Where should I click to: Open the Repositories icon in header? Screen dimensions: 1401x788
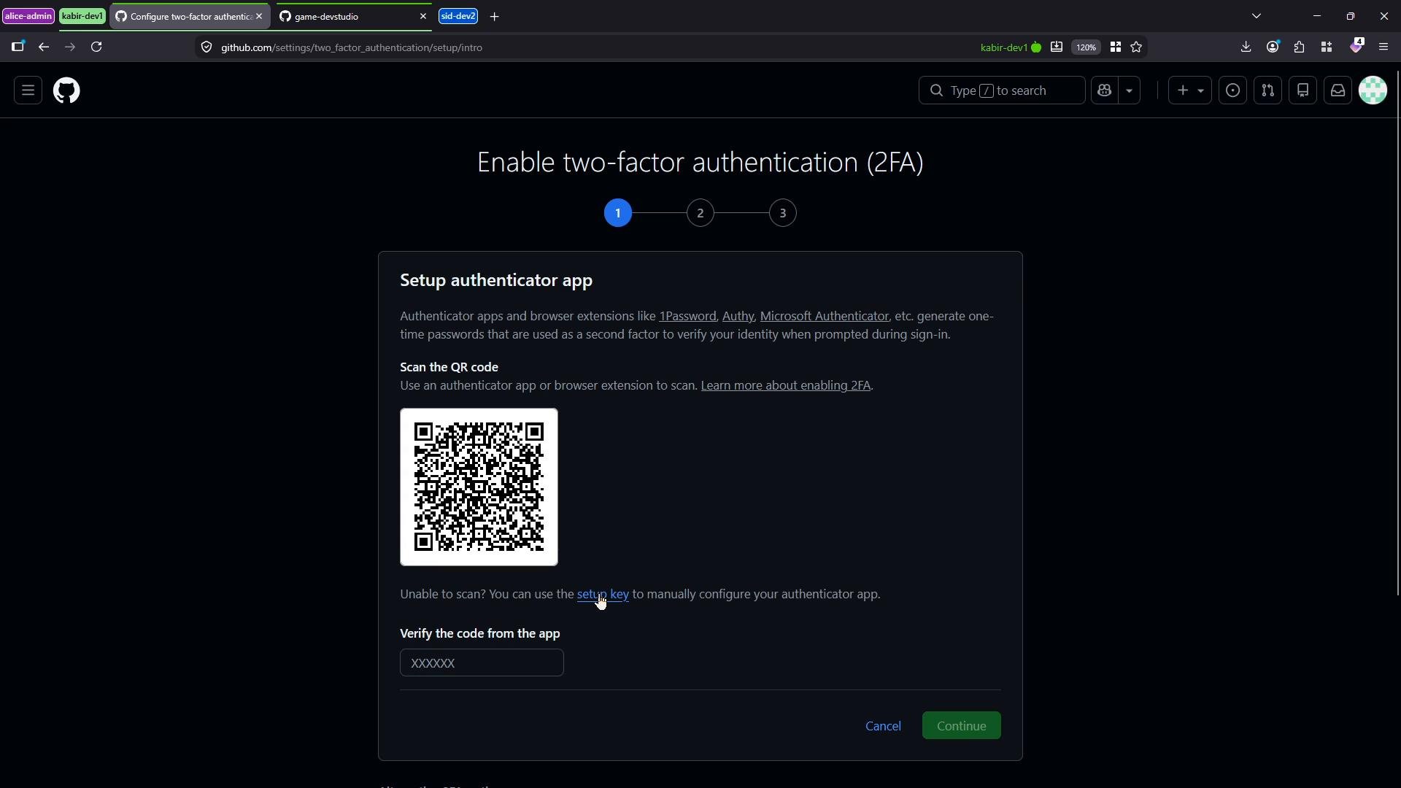tap(1302, 90)
